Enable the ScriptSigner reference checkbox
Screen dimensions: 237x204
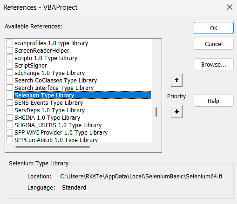tap(10, 65)
